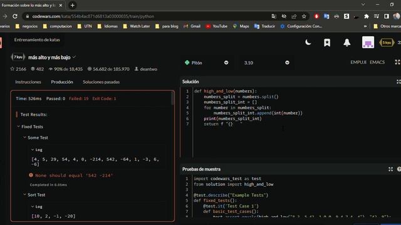This screenshot has width=401, height=225.
Task: Toggle the browser side panel icon
Action: (387, 16)
